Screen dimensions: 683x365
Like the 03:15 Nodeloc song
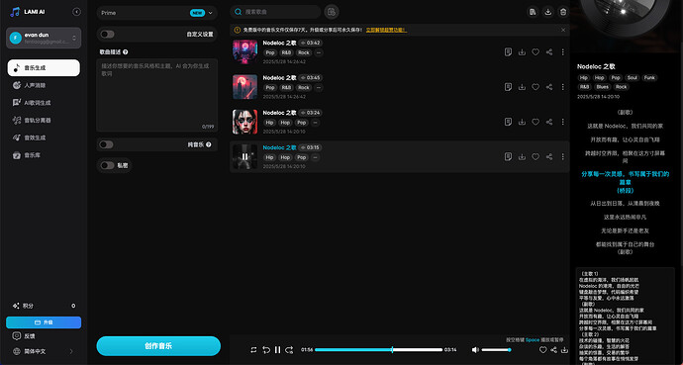536,156
